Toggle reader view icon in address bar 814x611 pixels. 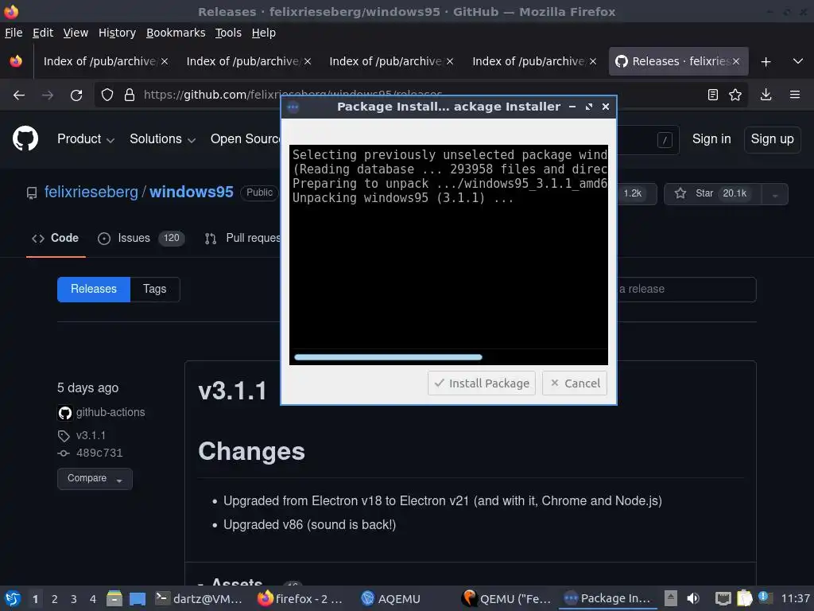pyautogui.click(x=713, y=95)
